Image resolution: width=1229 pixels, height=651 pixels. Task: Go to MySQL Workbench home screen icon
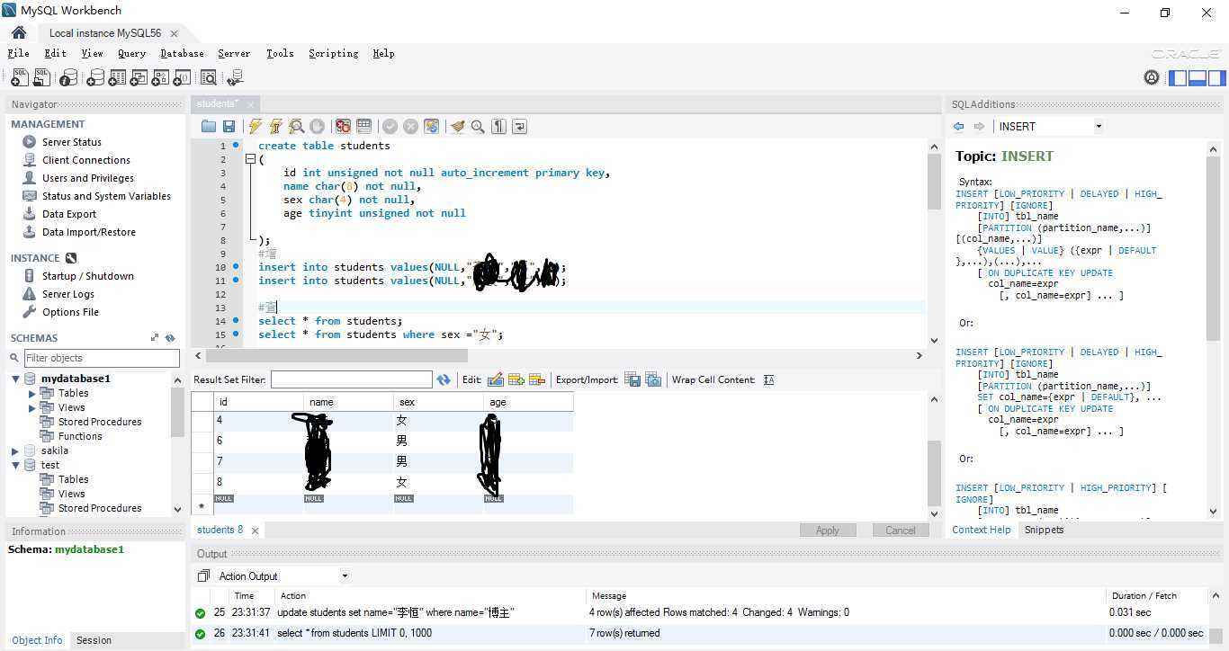click(x=19, y=33)
